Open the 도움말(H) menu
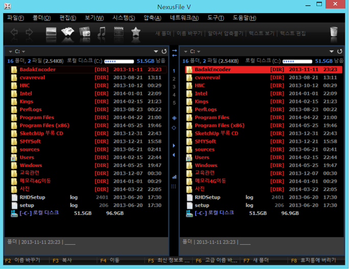The image size is (349, 269). [244, 18]
